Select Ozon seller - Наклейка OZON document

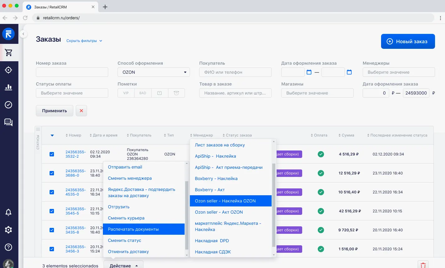(231, 201)
